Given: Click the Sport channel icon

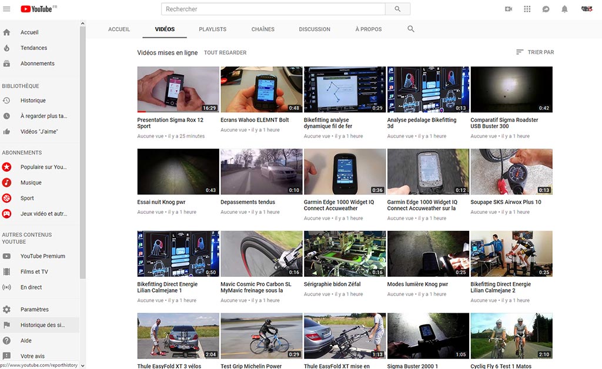Looking at the screenshot, I should [6, 198].
